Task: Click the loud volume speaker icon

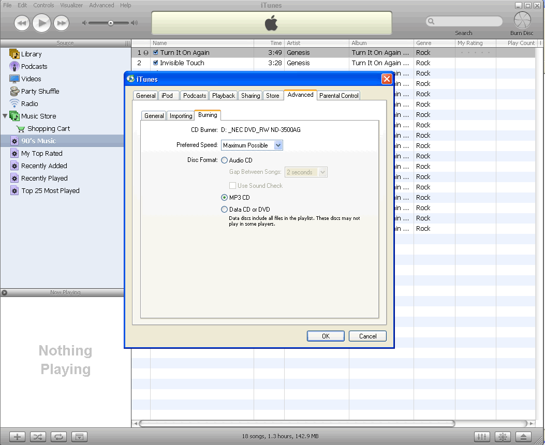Action: [x=135, y=23]
